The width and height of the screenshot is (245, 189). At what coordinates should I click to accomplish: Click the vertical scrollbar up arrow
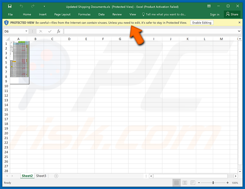click(x=240, y=39)
